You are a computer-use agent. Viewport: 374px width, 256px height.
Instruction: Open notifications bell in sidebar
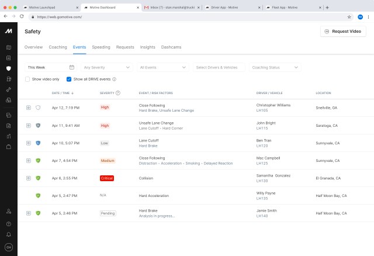8,234
